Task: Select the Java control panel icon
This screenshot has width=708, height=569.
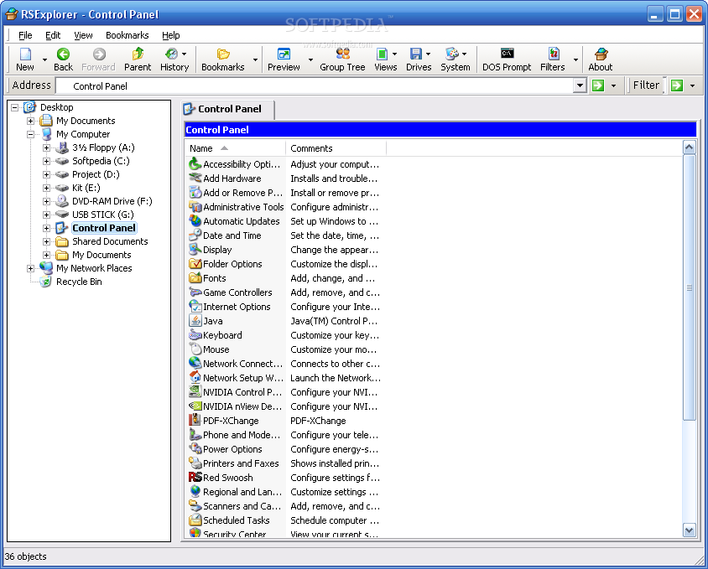Action: tap(195, 321)
